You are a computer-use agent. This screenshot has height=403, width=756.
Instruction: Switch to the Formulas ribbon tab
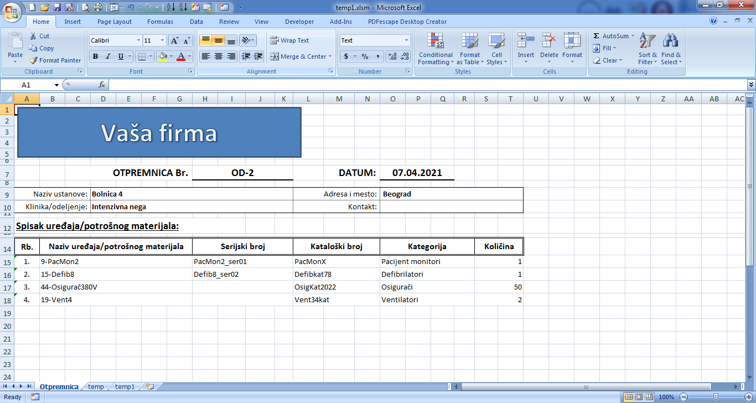[x=160, y=22]
